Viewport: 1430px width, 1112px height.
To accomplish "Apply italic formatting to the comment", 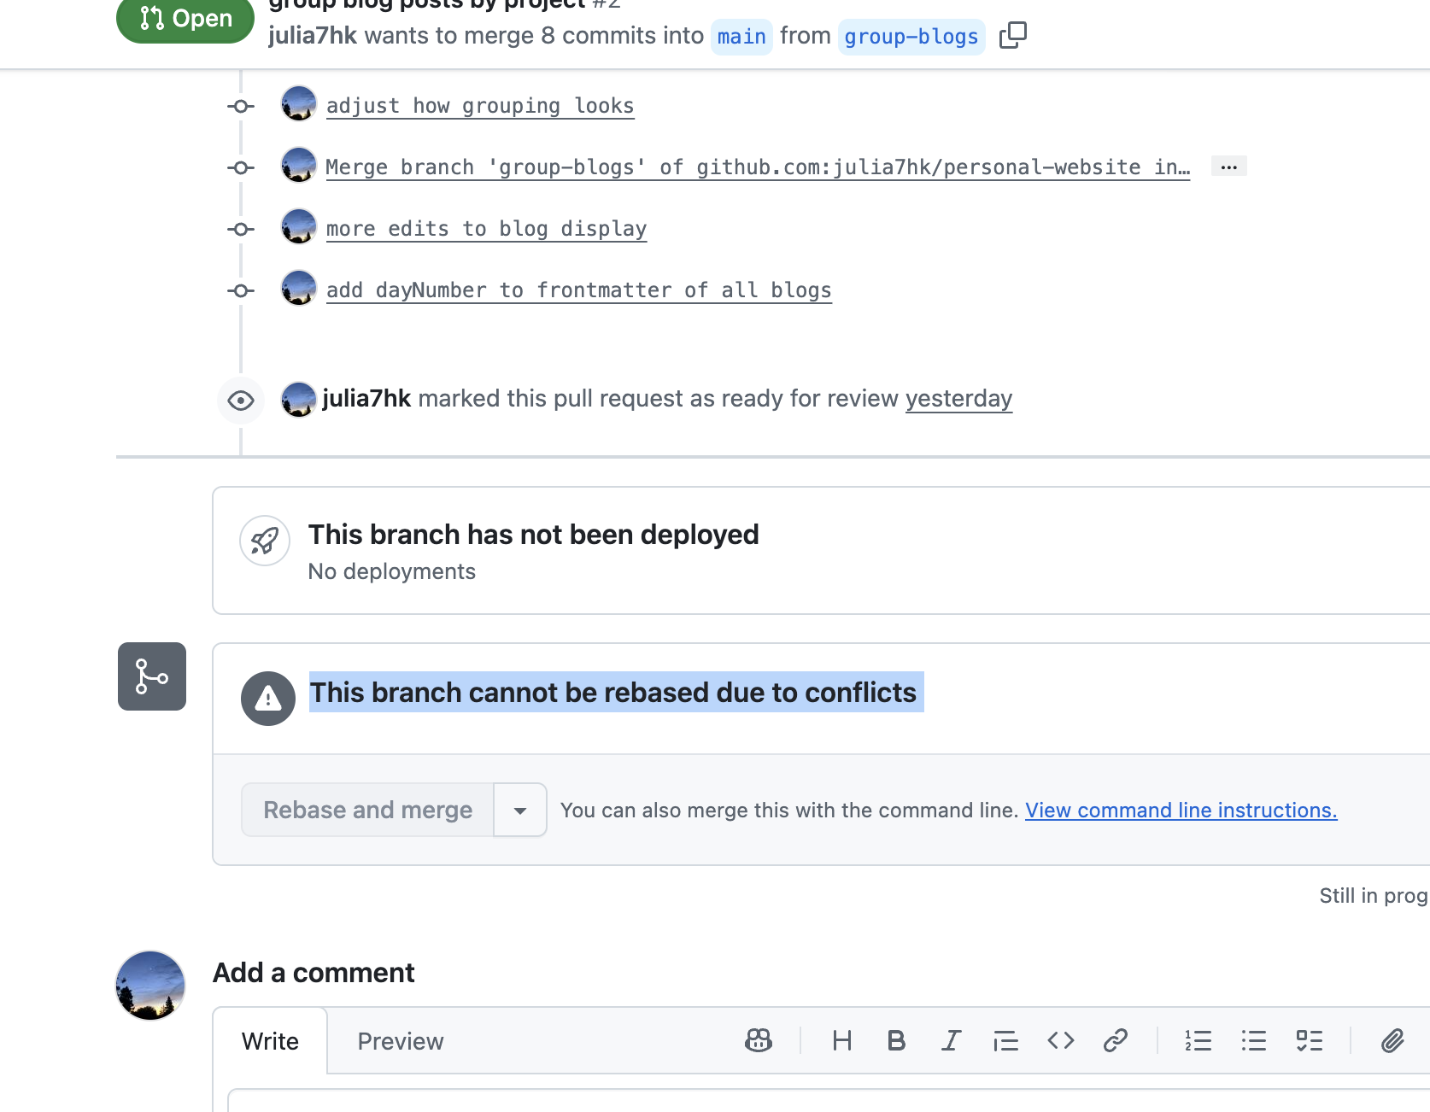I will (x=951, y=1040).
